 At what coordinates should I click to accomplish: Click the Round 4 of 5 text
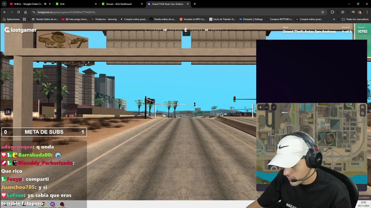point(347,30)
